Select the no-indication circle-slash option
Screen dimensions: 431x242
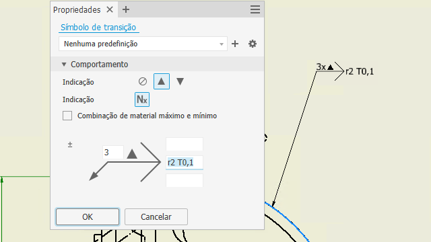[143, 81]
